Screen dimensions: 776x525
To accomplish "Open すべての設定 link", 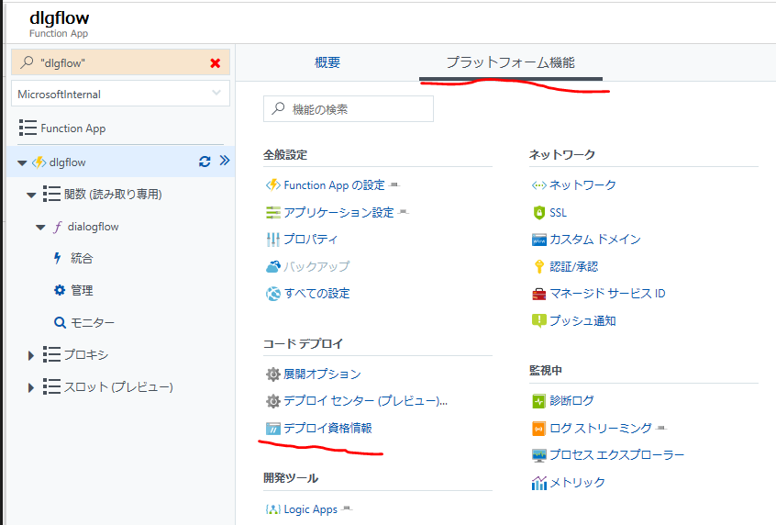I will click(316, 294).
